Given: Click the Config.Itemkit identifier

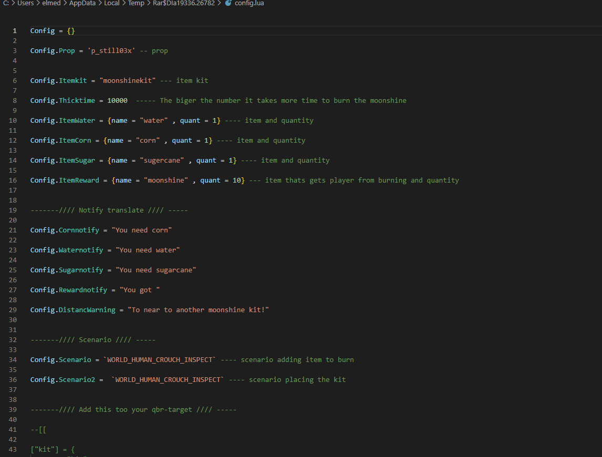Looking at the screenshot, I should pos(59,80).
